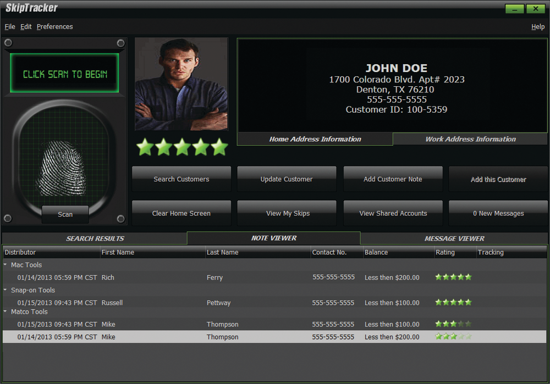
Task: Collapse the Matco Tools distributor group
Action: click(5, 312)
